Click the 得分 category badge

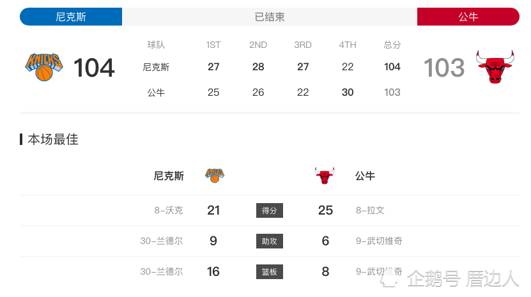270,211
